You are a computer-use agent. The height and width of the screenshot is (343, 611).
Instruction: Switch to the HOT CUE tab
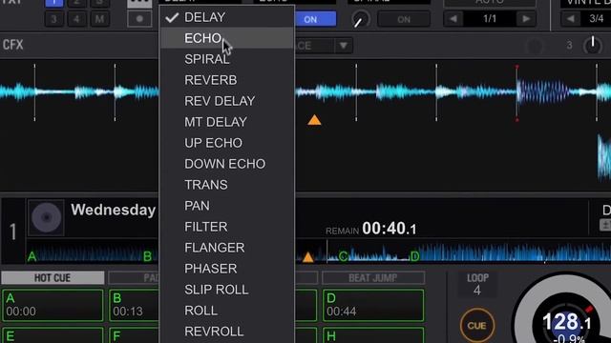point(53,278)
